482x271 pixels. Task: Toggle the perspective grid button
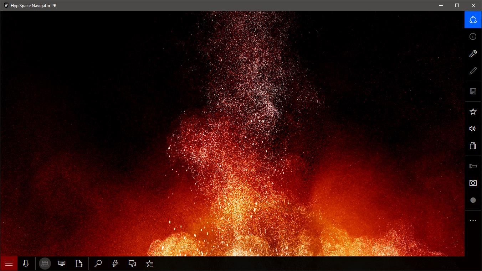45,264
